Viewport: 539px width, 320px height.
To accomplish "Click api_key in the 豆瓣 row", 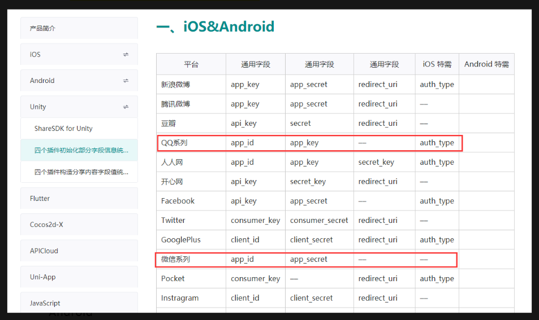I will point(243,124).
